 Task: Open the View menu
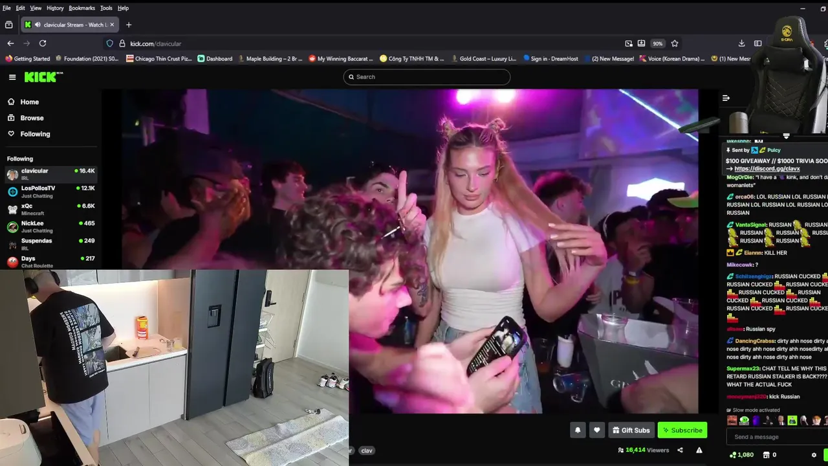click(36, 8)
